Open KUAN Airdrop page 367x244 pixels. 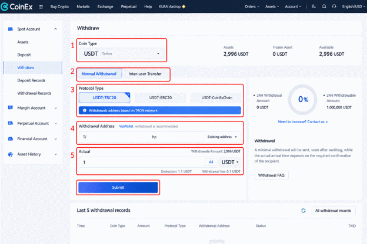tap(170, 6)
